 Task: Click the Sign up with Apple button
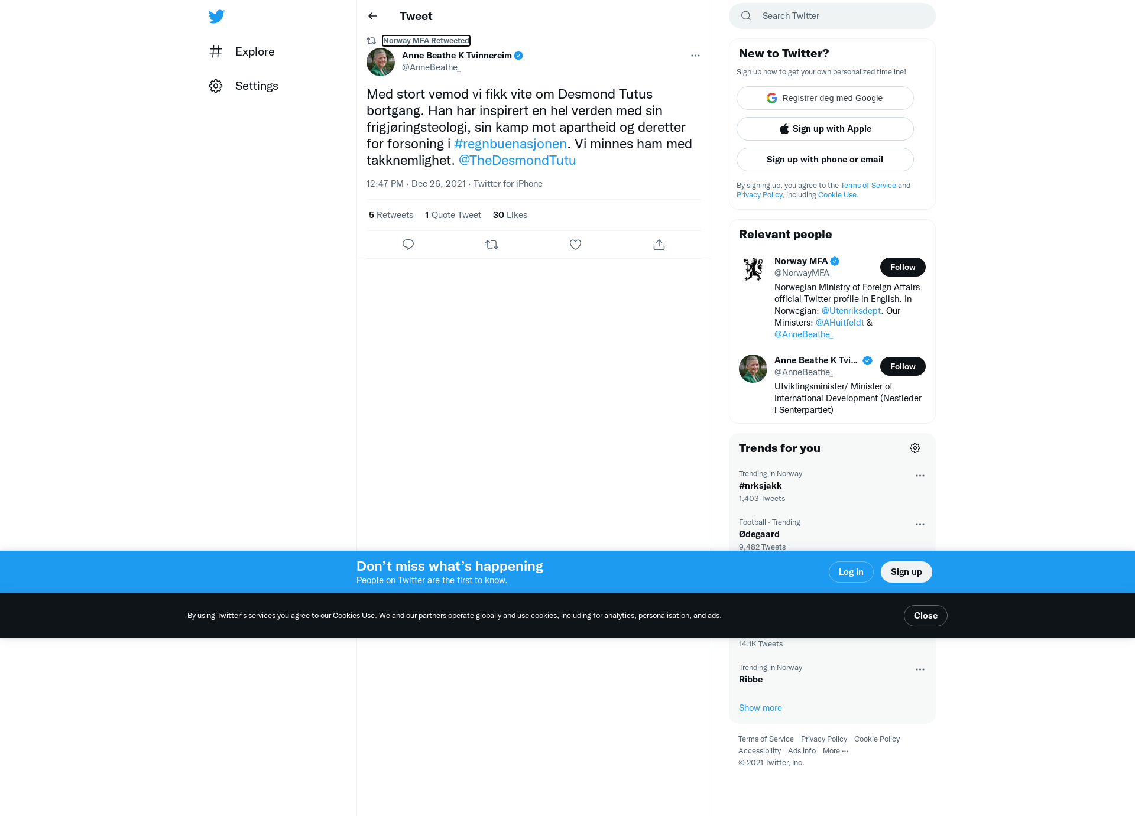pyautogui.click(x=825, y=129)
